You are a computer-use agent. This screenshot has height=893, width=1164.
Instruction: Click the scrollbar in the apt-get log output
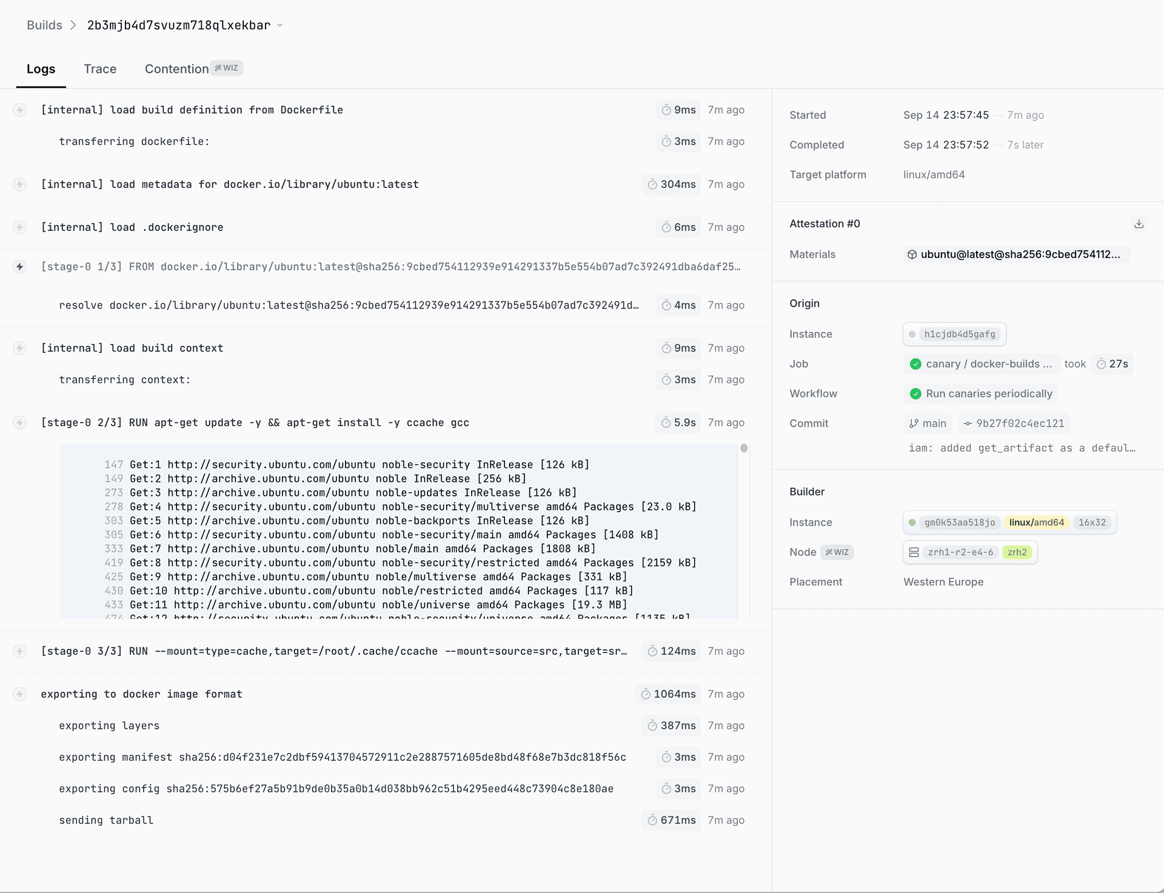coord(743,449)
